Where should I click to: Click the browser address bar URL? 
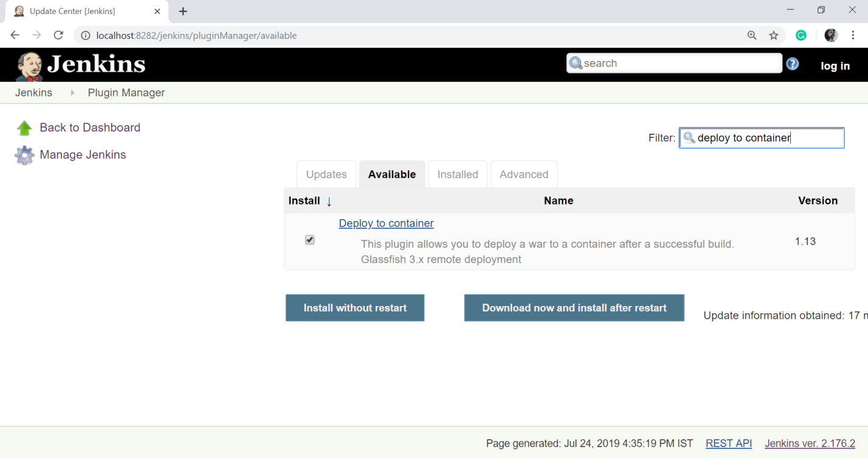(x=197, y=36)
